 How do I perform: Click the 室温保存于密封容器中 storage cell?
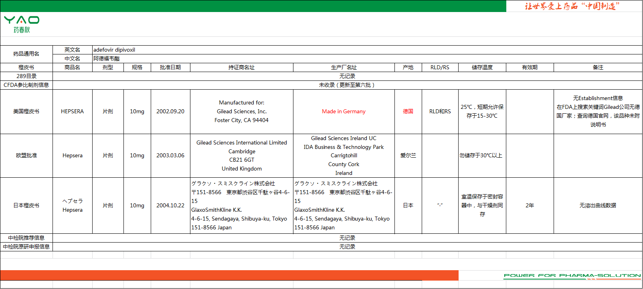click(482, 206)
